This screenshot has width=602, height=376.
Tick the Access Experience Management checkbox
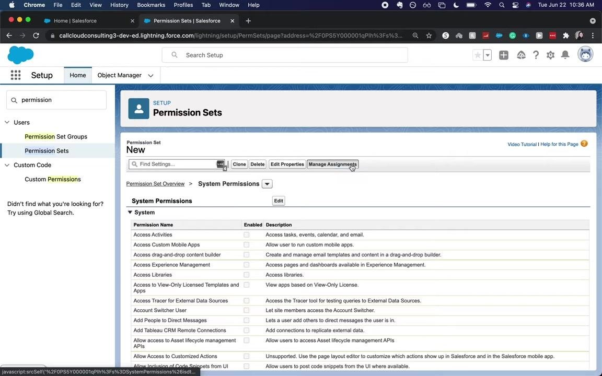(x=247, y=265)
